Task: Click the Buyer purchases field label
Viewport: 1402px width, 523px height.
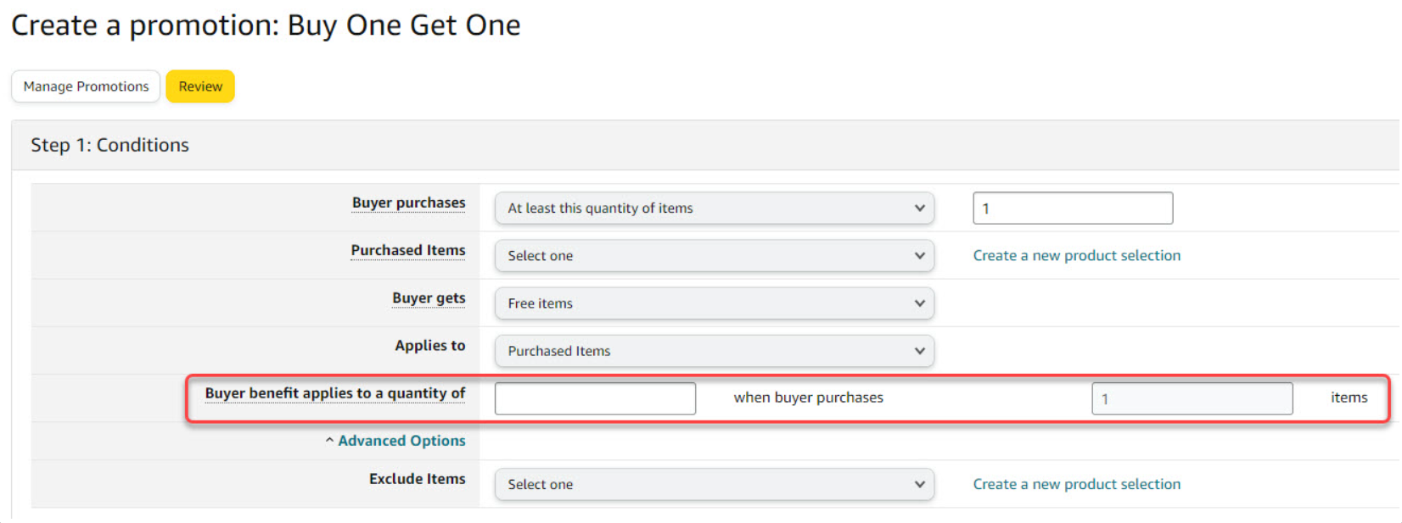Action: point(408,203)
